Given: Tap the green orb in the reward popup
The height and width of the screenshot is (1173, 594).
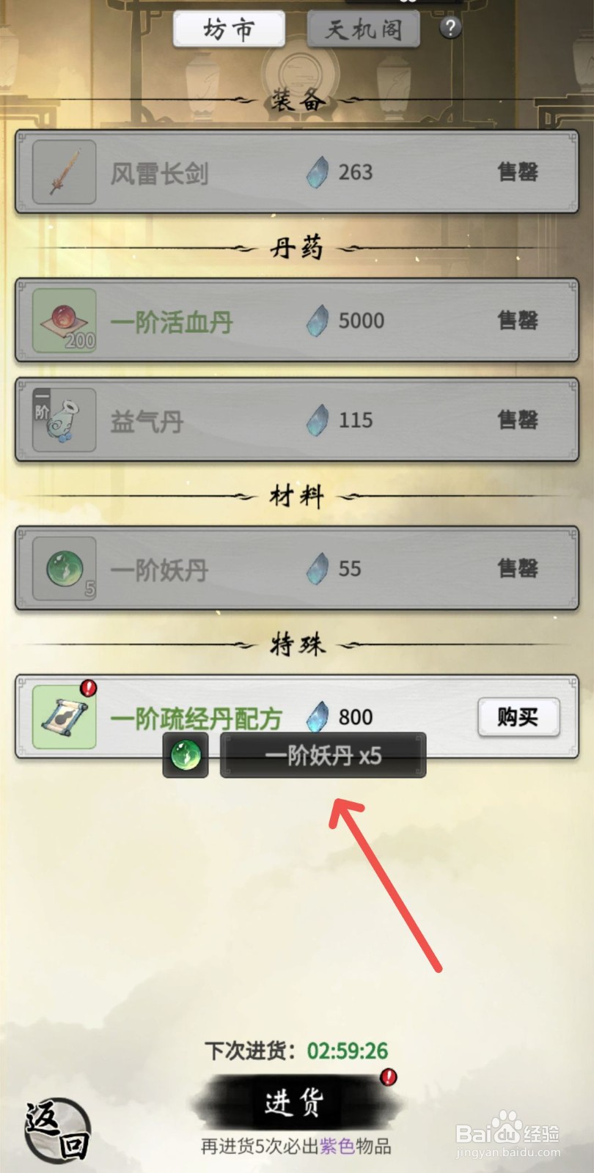Looking at the screenshot, I should pos(186,755).
